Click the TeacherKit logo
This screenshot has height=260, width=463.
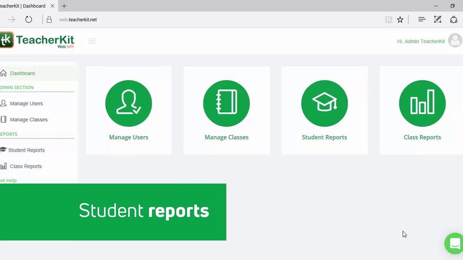click(37, 40)
